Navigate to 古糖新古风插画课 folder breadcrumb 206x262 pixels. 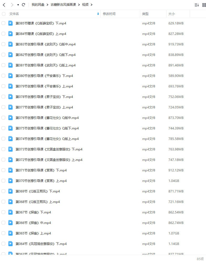click(63, 5)
